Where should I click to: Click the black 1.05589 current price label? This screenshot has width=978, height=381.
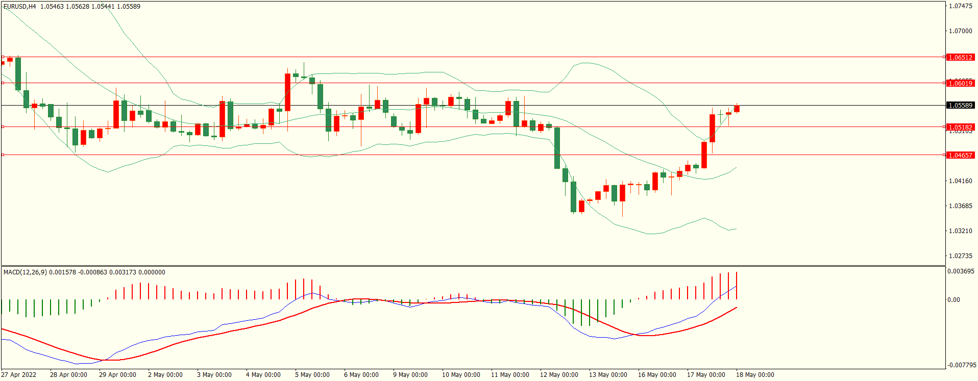(960, 106)
